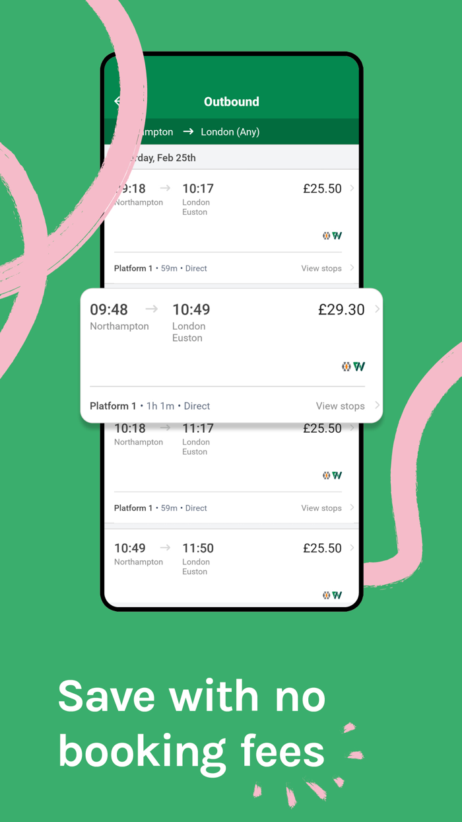The height and width of the screenshot is (822, 462).
Task: Select the 10:49 to 11:50 journey
Action: (232, 567)
